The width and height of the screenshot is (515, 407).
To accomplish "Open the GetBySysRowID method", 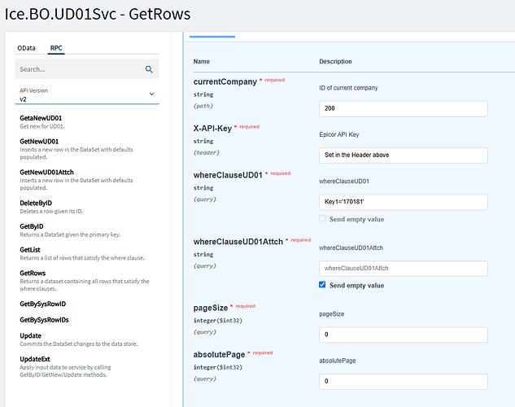I will coord(42,304).
